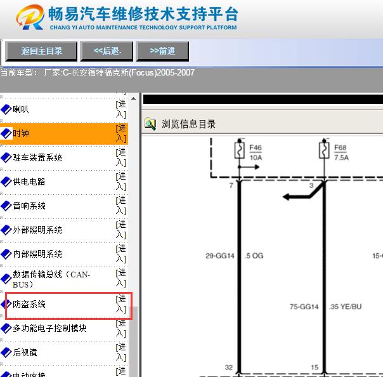This screenshot has height=377, width=383.
Task: Click the book icon beside 喇叭
Action: tap(6, 109)
